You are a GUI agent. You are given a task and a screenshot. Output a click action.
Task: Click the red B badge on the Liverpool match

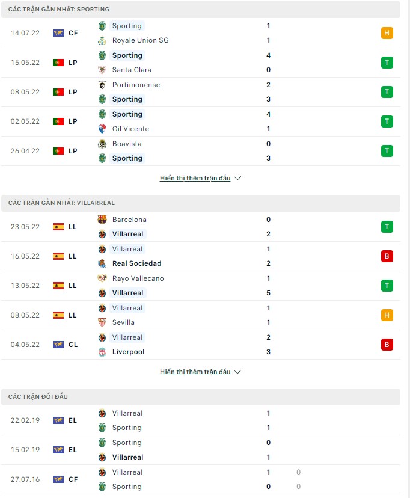coord(387,345)
